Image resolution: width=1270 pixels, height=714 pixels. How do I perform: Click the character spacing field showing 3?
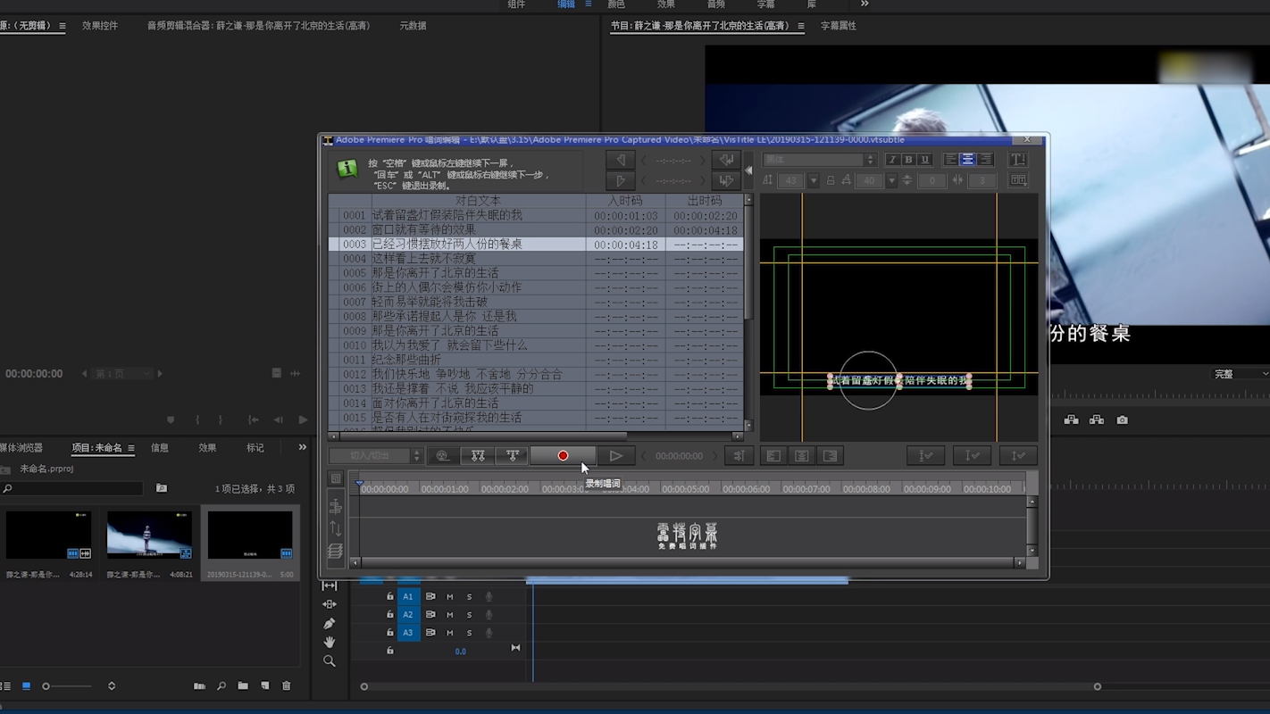pyautogui.click(x=981, y=180)
